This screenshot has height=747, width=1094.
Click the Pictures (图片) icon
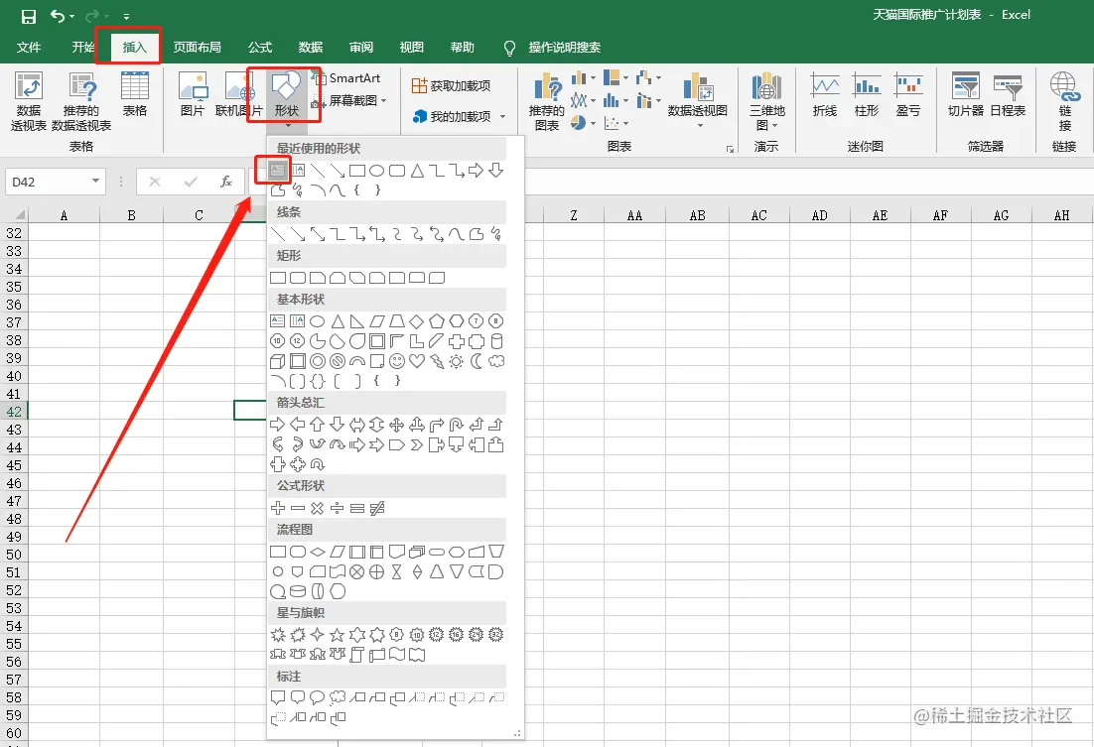click(x=193, y=94)
